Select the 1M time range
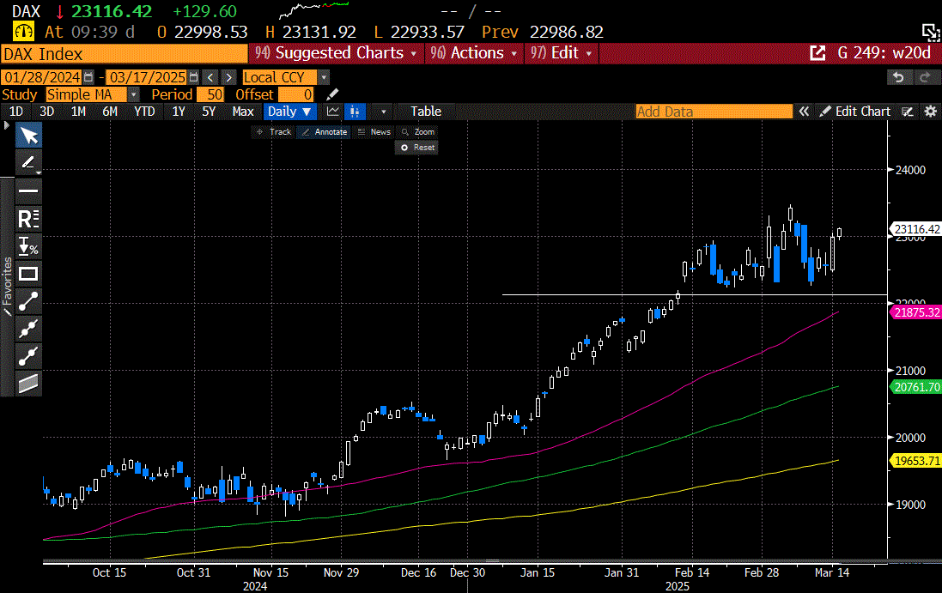This screenshot has width=942, height=593. tap(78, 111)
